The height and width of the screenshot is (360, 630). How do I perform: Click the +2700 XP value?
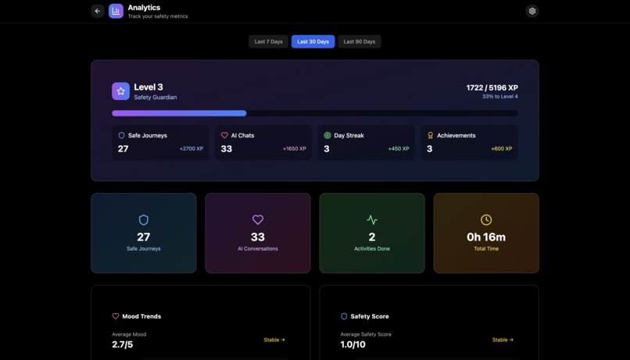point(192,148)
